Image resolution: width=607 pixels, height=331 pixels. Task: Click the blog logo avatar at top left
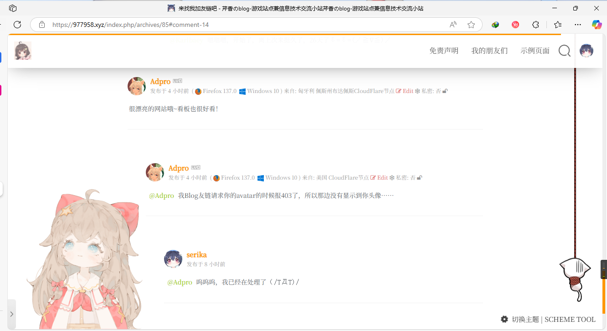[22, 51]
